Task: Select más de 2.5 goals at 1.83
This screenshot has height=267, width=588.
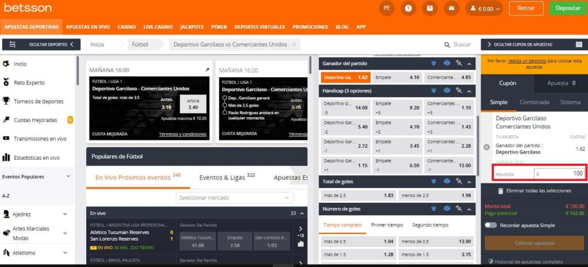Action: (x=358, y=195)
